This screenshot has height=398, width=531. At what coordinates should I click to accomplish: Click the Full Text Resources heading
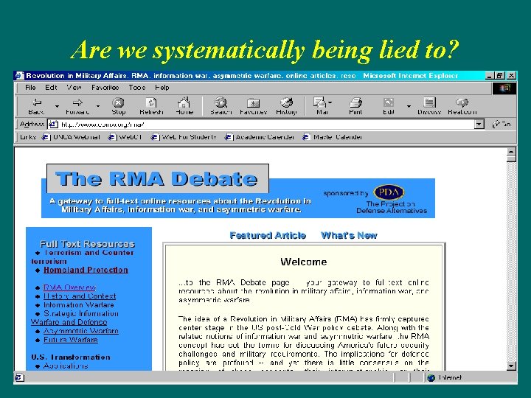[x=87, y=244]
